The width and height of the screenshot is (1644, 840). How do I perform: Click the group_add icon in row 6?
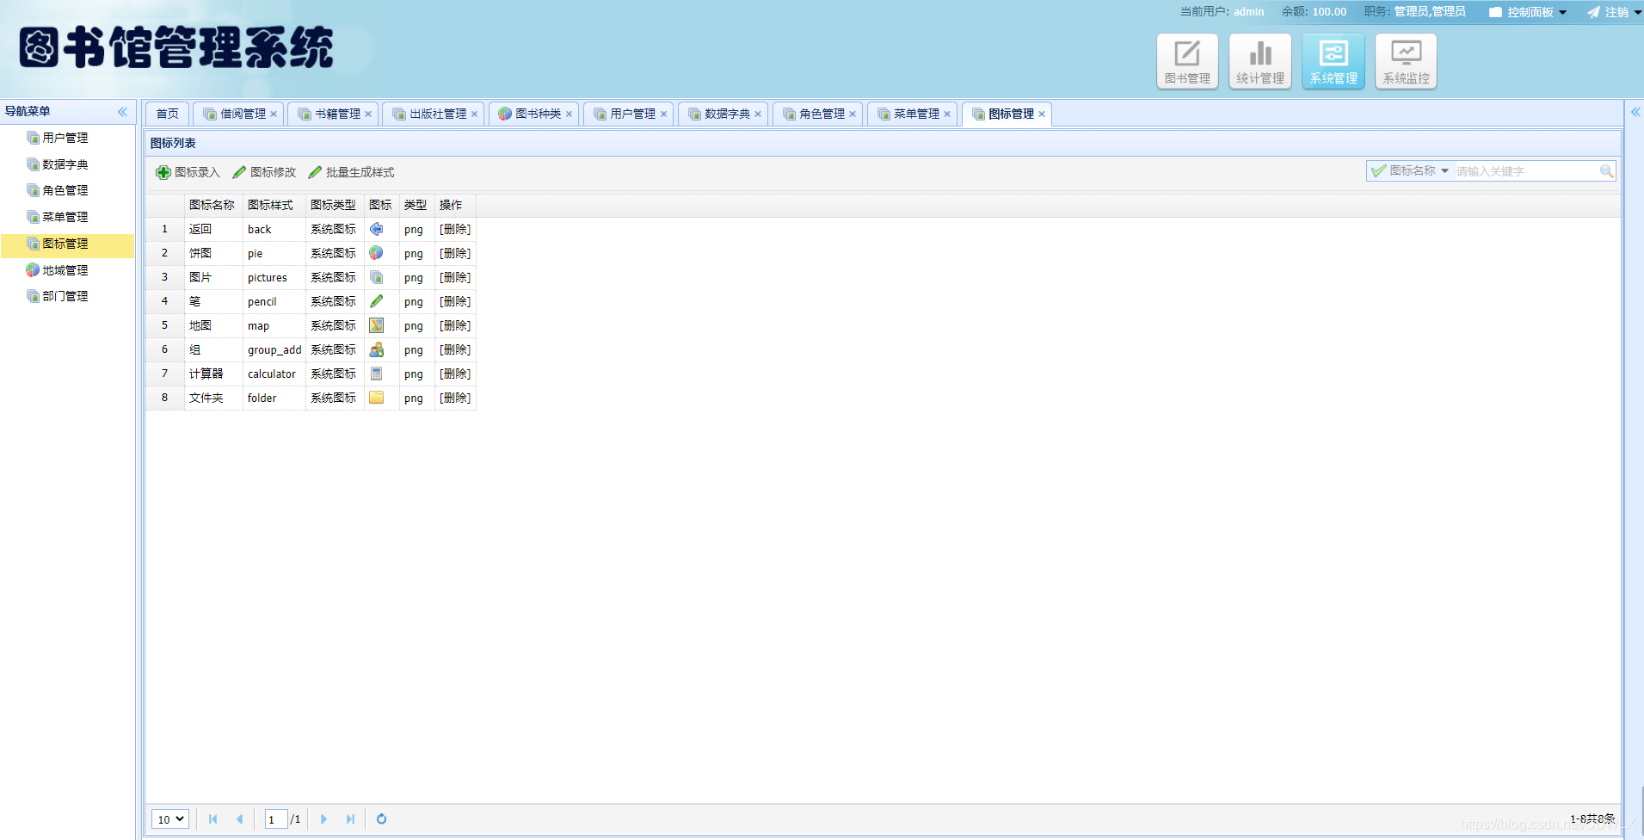(376, 349)
